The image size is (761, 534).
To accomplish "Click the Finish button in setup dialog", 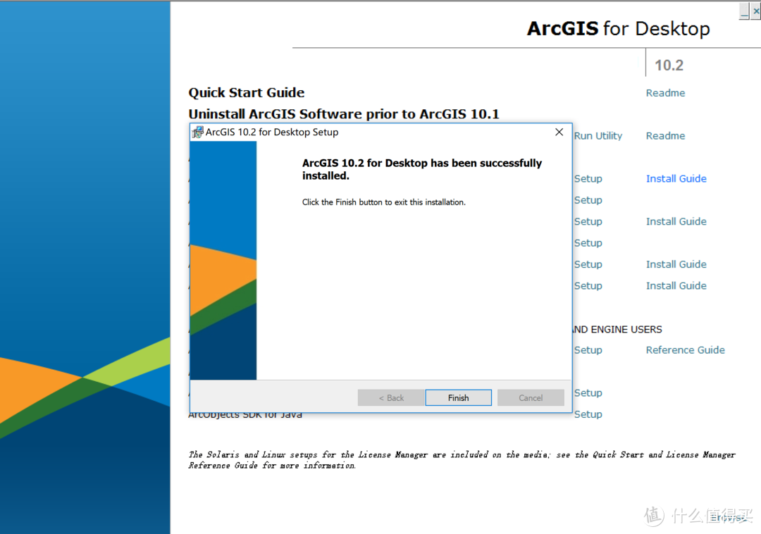I will tap(458, 398).
